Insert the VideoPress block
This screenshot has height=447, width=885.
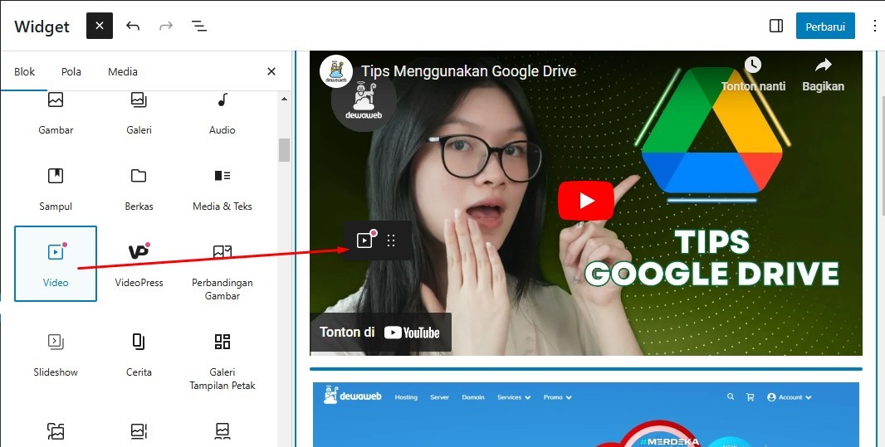[139, 264]
